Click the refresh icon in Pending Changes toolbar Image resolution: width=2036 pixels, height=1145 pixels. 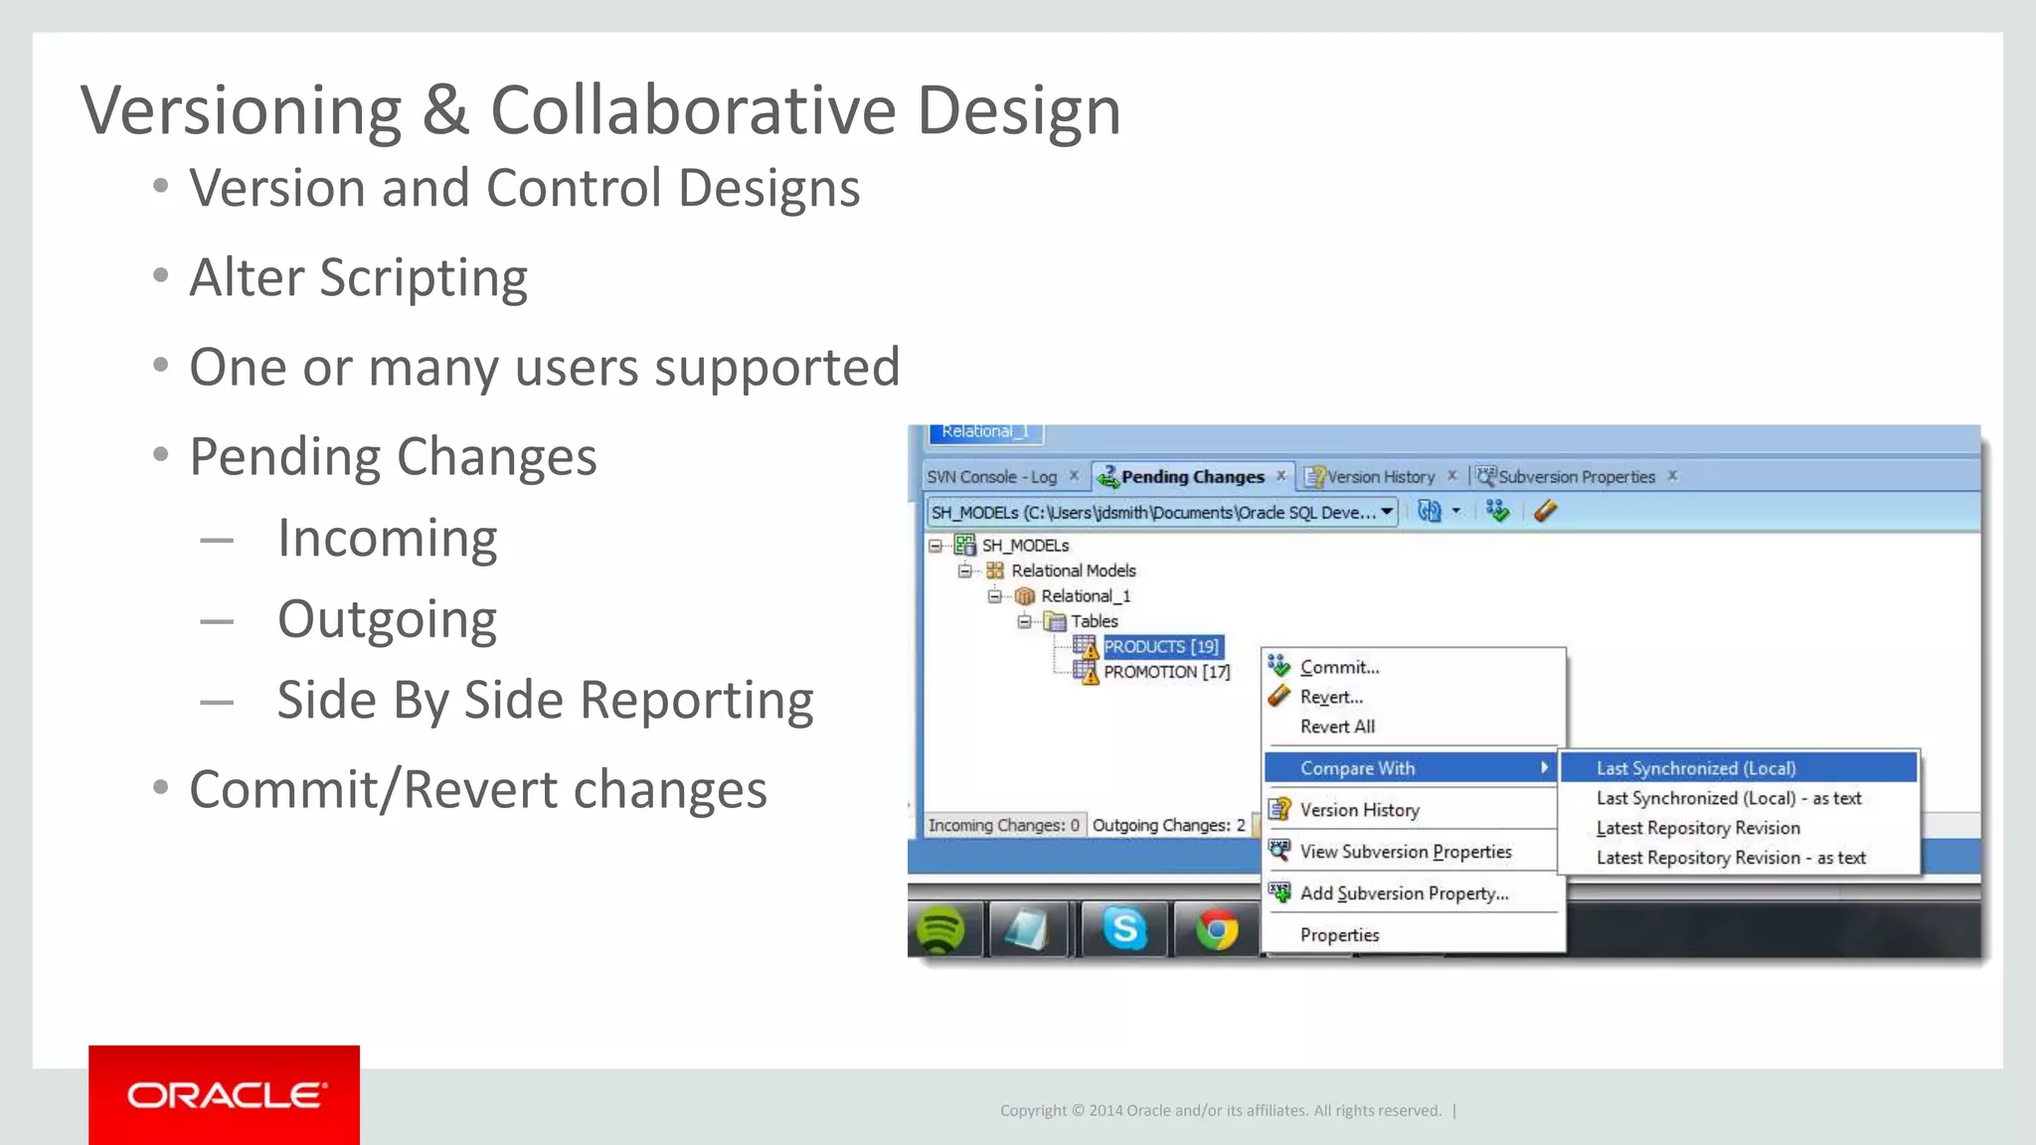click(x=1429, y=511)
